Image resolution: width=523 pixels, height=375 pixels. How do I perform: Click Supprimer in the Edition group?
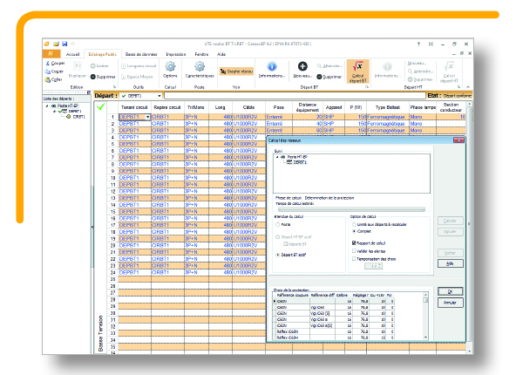click(103, 77)
